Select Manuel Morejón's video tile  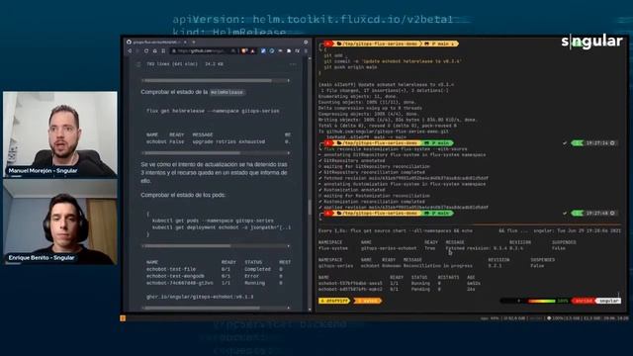click(x=60, y=134)
